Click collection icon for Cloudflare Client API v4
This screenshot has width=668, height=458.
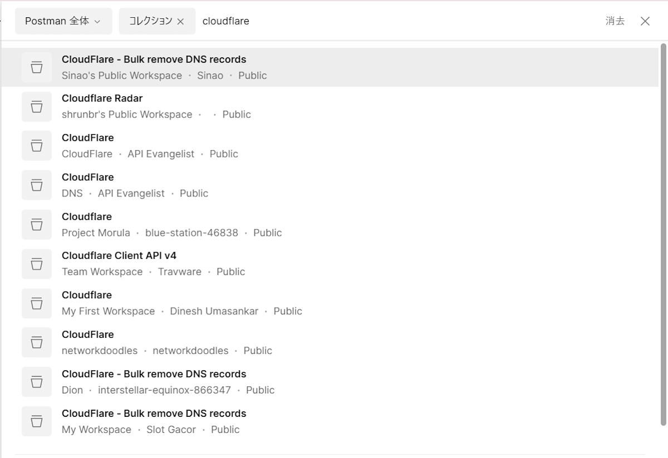pos(37,264)
